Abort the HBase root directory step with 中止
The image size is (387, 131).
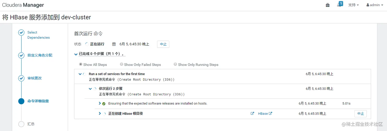[x=360, y=114]
